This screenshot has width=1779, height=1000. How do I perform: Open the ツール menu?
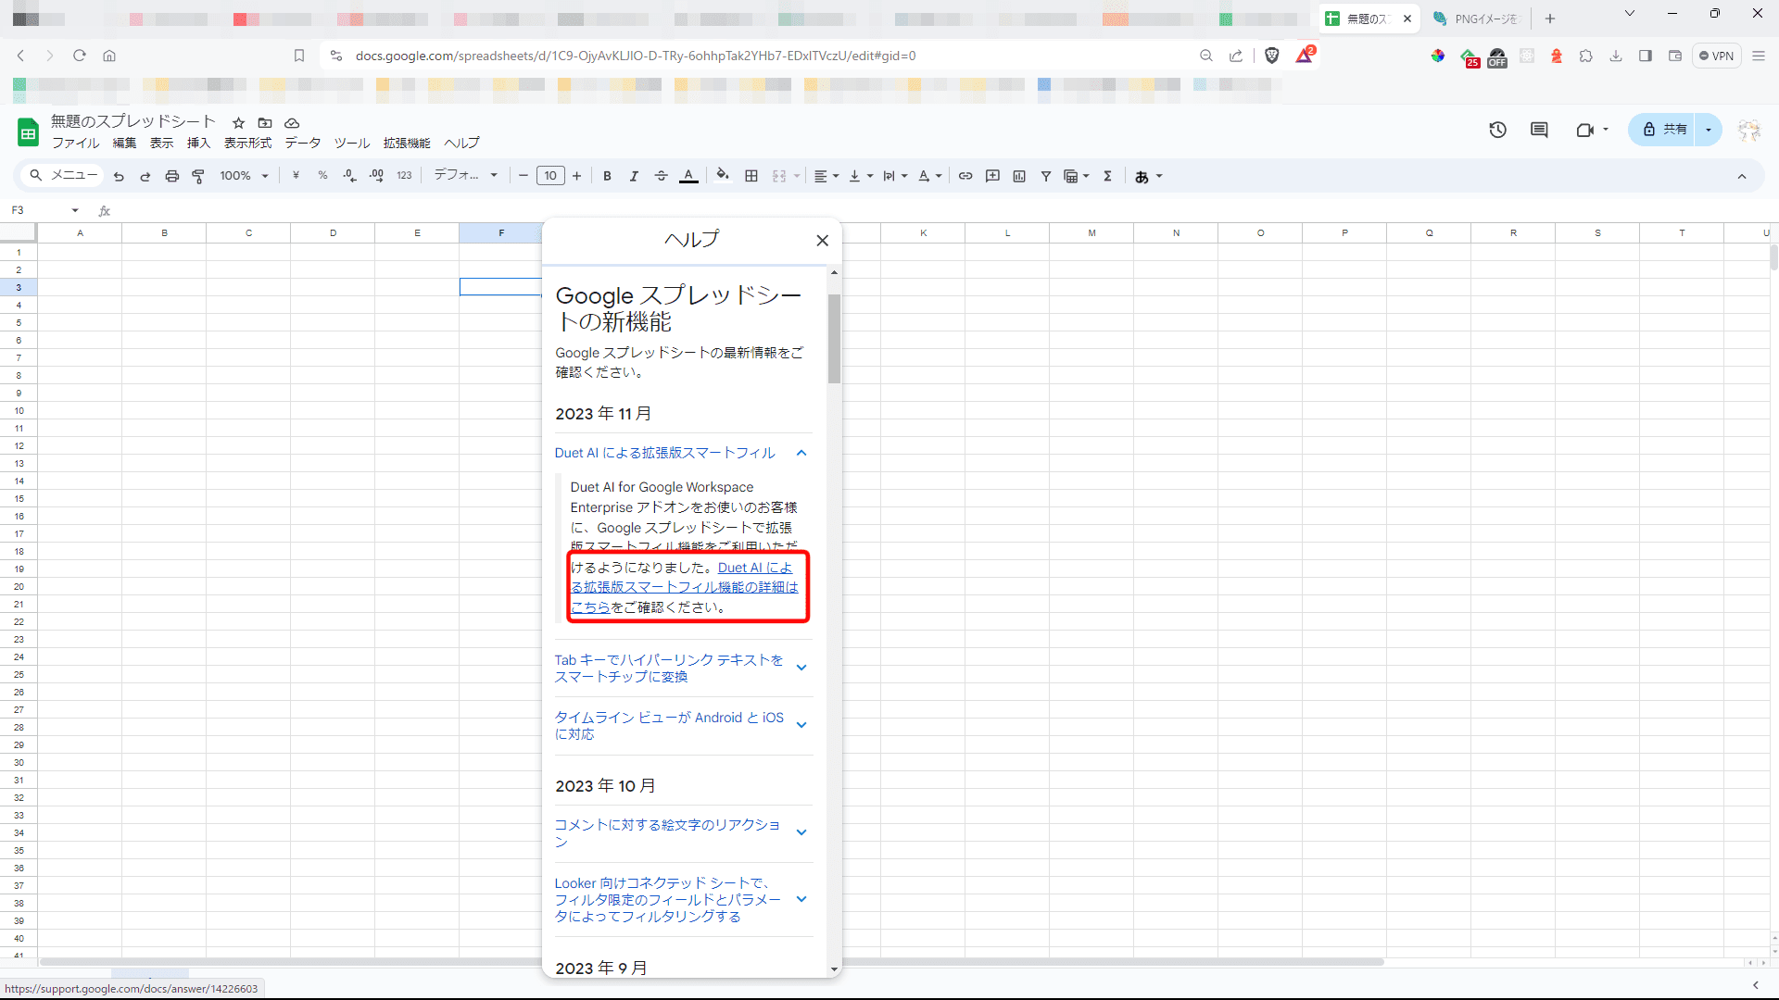[352, 143]
